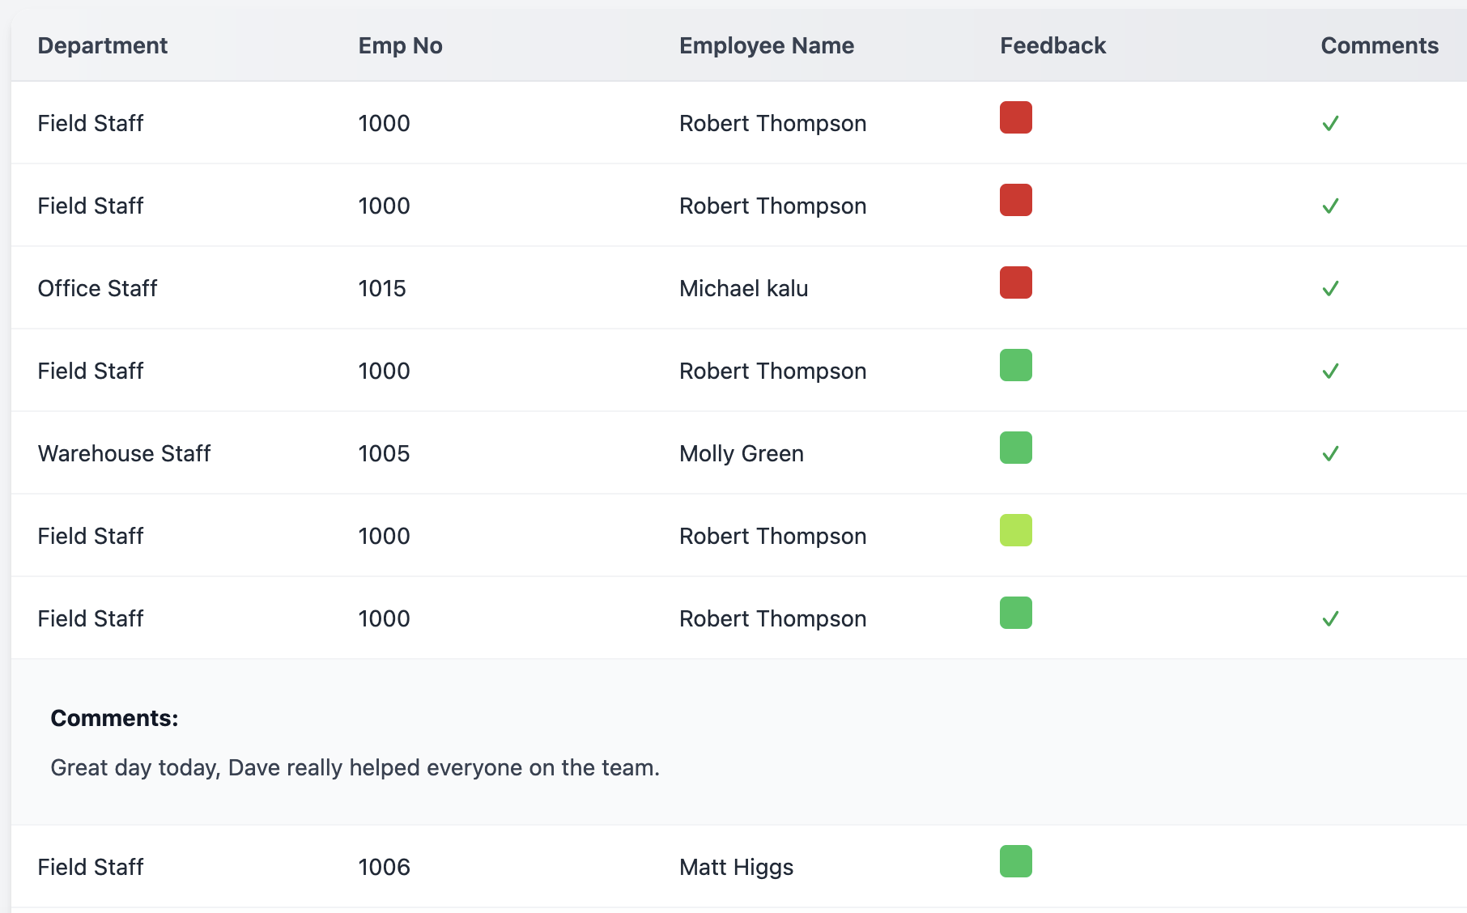The width and height of the screenshot is (1467, 913).
Task: Select the Molly Green name cell
Action: (741, 454)
